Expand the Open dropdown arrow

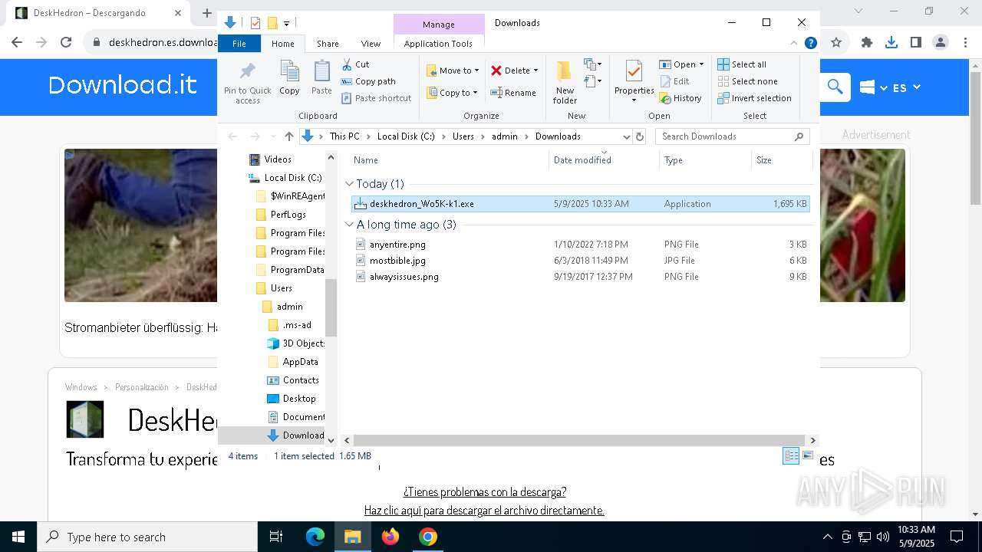[701, 64]
